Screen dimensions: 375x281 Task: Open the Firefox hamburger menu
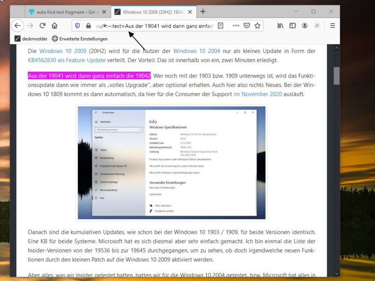(x=333, y=26)
